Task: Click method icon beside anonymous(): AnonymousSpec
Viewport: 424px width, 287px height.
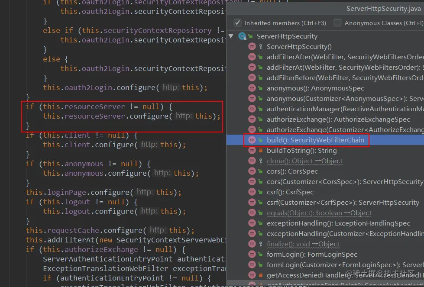Action: (252, 88)
